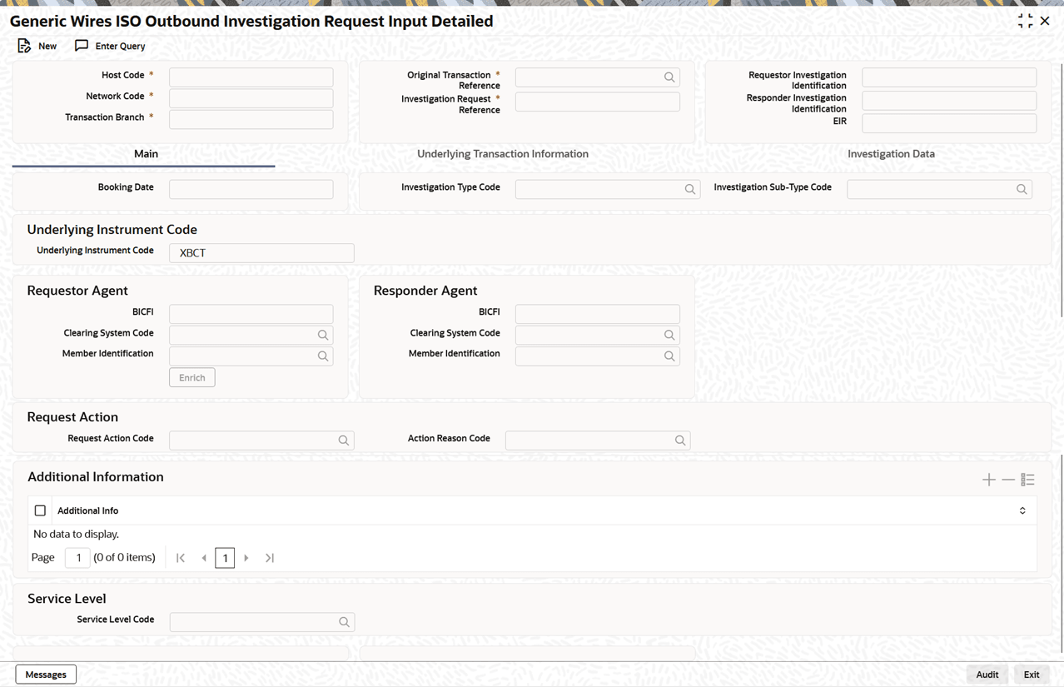
Task: Open Original Transaction Reference search lookup
Action: (669, 77)
